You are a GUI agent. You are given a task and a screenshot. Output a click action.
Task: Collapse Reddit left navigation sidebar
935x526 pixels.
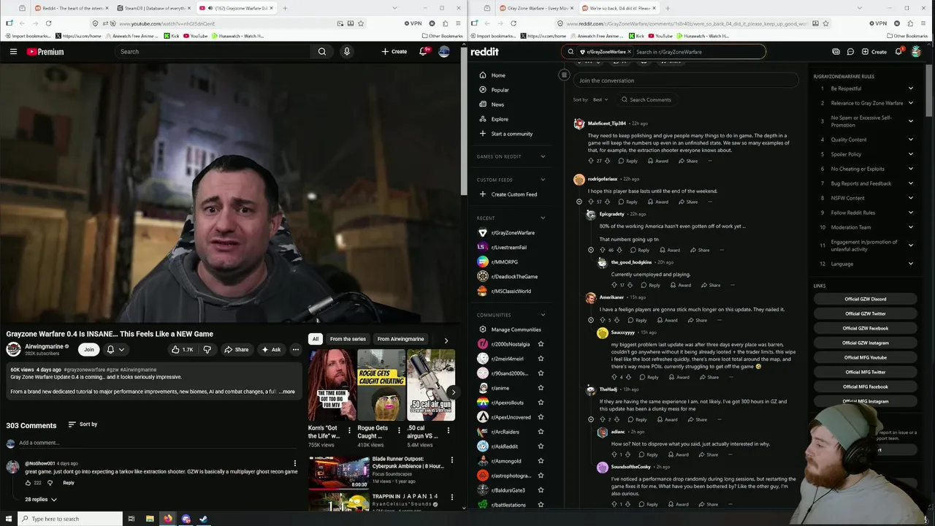pos(564,75)
